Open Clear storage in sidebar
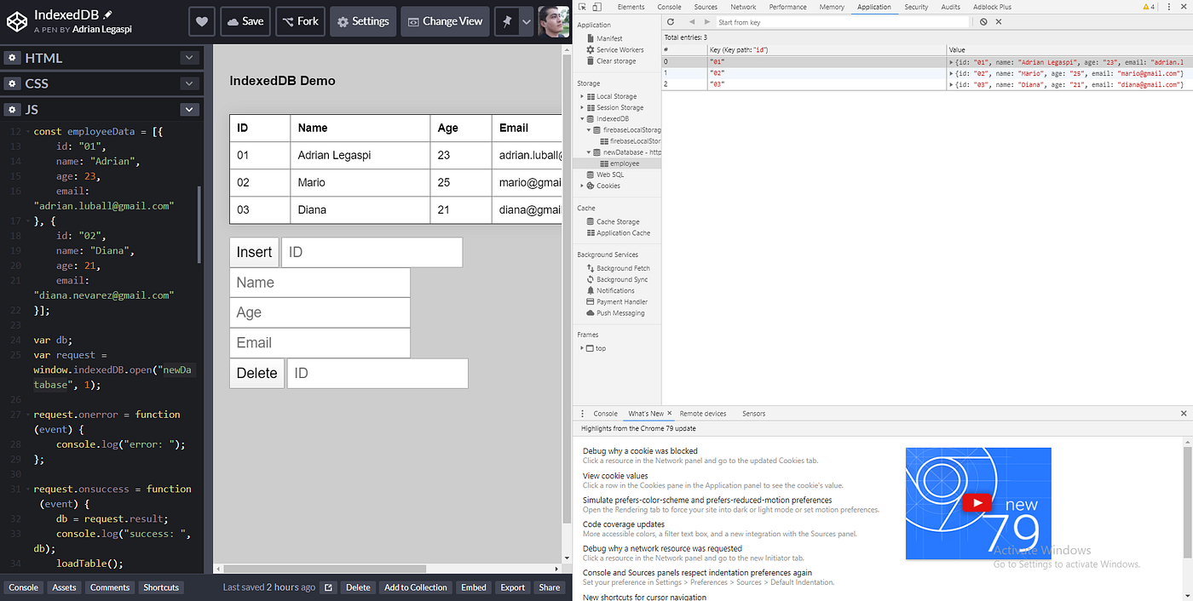Screen dimensions: 1193x601 pos(615,60)
